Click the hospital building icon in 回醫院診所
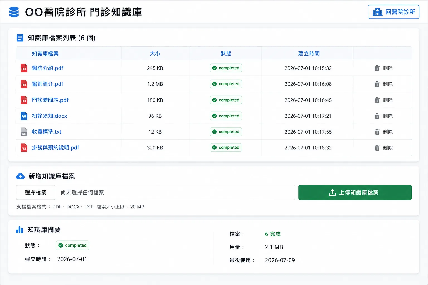 (x=378, y=12)
